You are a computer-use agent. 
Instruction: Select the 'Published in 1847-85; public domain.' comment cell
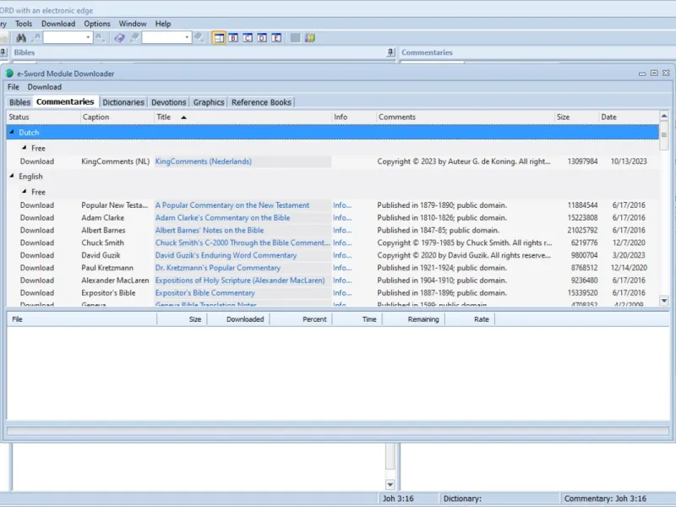[438, 230]
